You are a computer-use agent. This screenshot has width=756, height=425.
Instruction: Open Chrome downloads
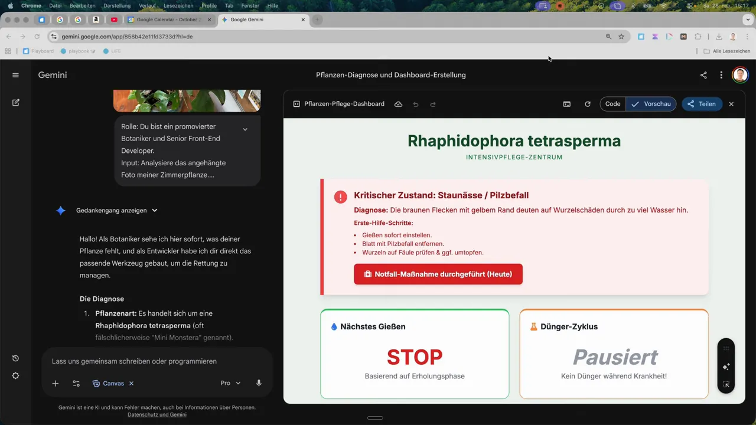click(x=719, y=37)
